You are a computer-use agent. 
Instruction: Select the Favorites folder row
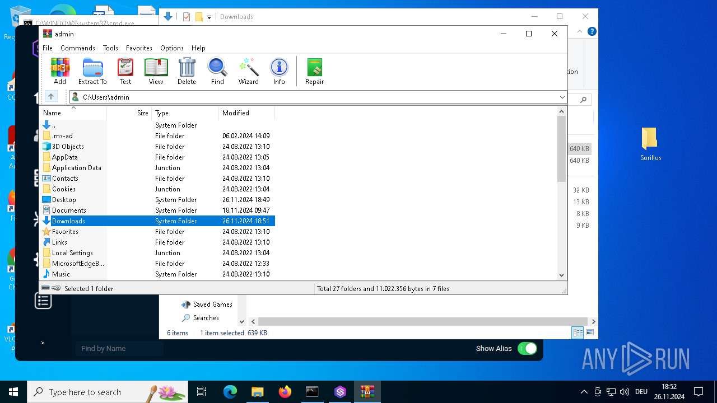point(157,232)
